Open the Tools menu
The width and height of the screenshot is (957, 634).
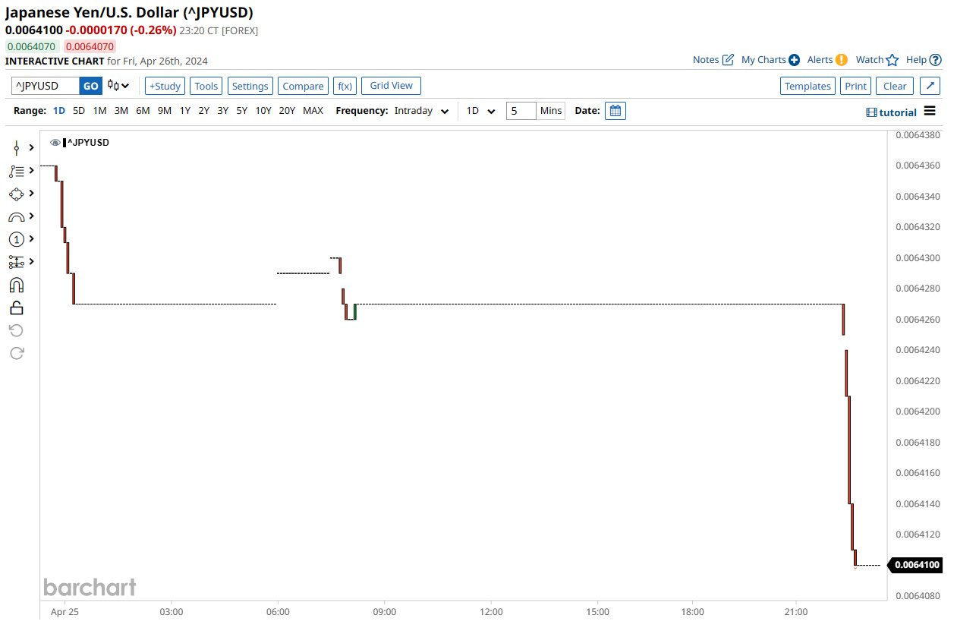(206, 86)
